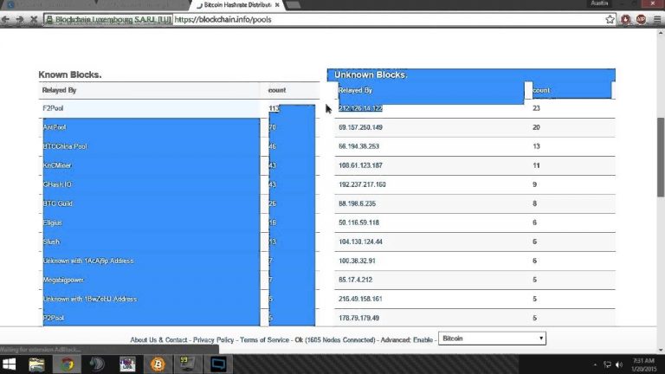This screenshot has height=374, width=665.
Task: Click Slush pool entry
Action: click(51, 242)
